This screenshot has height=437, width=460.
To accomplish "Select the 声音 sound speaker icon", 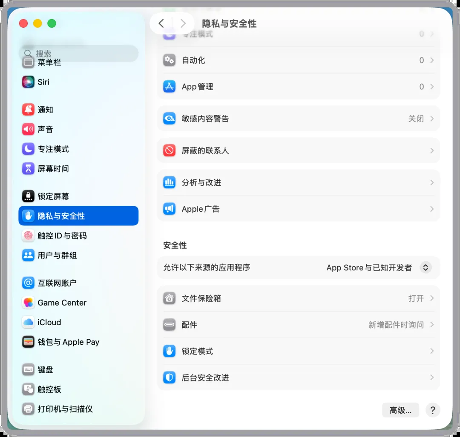I will click(28, 129).
